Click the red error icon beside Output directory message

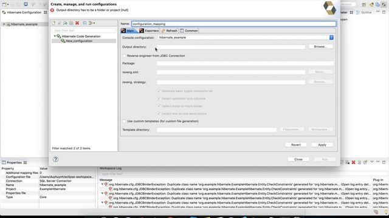click(x=52, y=10)
